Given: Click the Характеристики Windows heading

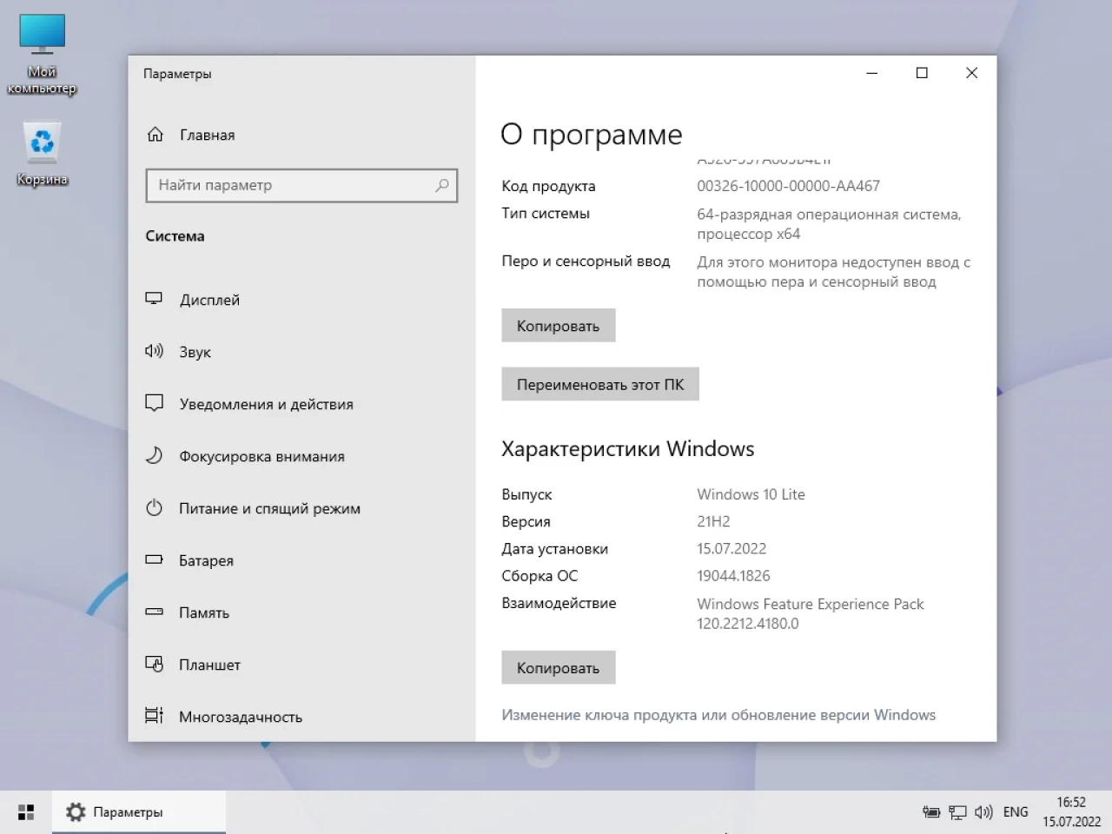Looking at the screenshot, I should 627,449.
